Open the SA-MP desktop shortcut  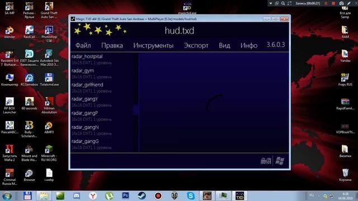point(10,8)
